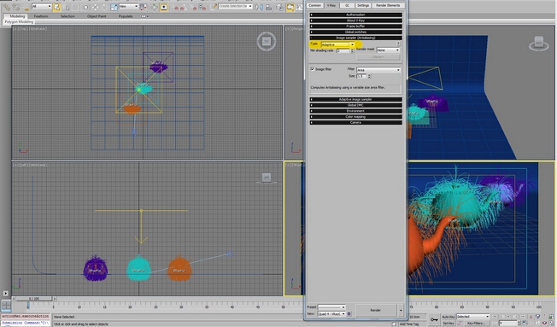Viewport: 557px width, 327px height.
Task: Switch to the Common tab
Action: coord(315,5)
